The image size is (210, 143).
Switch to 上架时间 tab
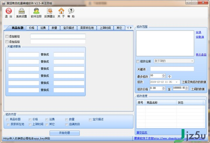pos(105,28)
